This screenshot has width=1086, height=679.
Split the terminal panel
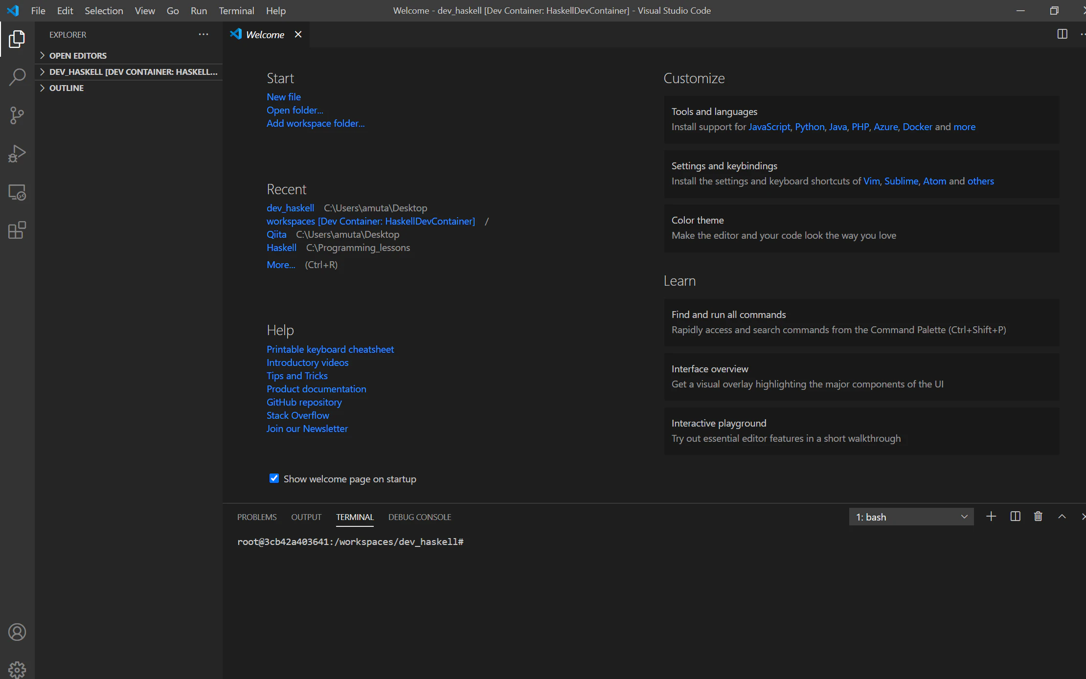coord(1015,517)
